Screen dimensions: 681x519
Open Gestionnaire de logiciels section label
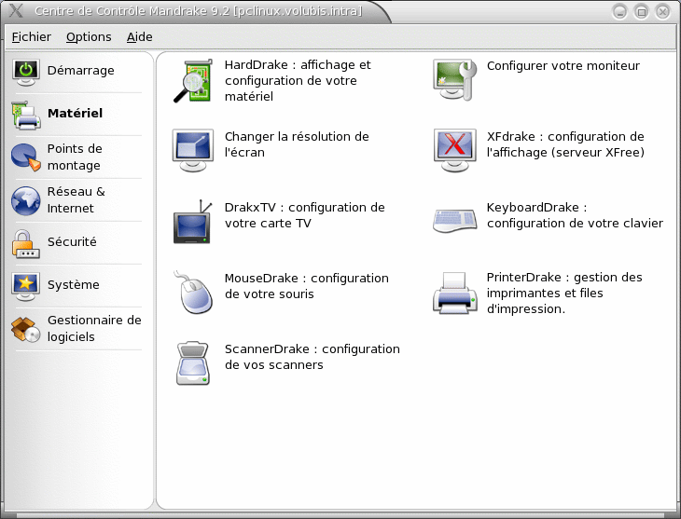click(94, 329)
